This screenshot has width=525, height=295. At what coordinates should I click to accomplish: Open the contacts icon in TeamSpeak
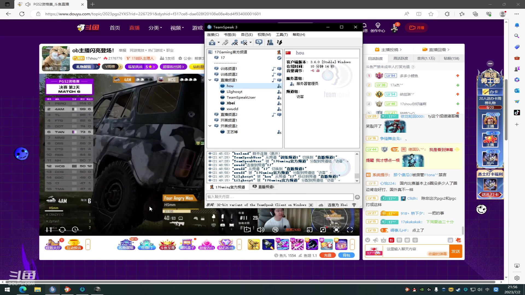pyautogui.click(x=270, y=43)
